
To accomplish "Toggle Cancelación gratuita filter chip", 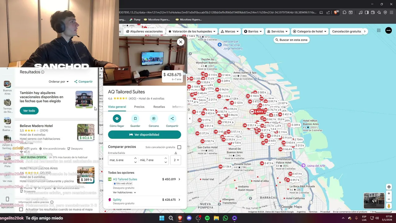I will click(x=346, y=31).
